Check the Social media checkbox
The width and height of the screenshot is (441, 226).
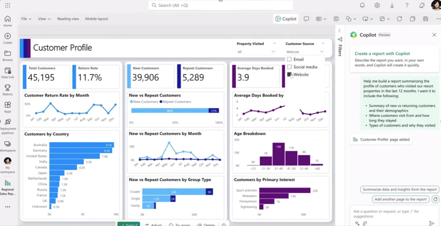coord(290,67)
